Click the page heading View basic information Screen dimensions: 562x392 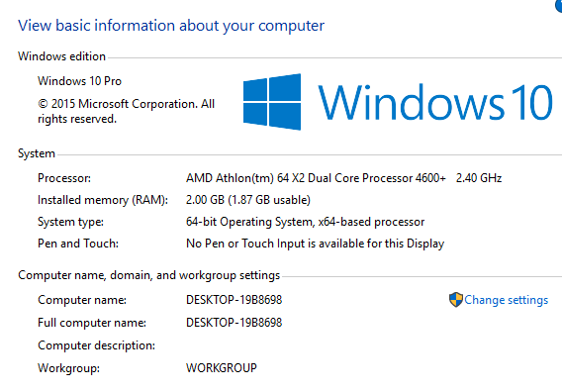tap(171, 26)
